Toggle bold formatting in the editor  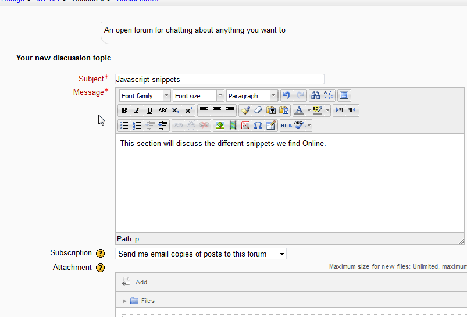coord(124,111)
